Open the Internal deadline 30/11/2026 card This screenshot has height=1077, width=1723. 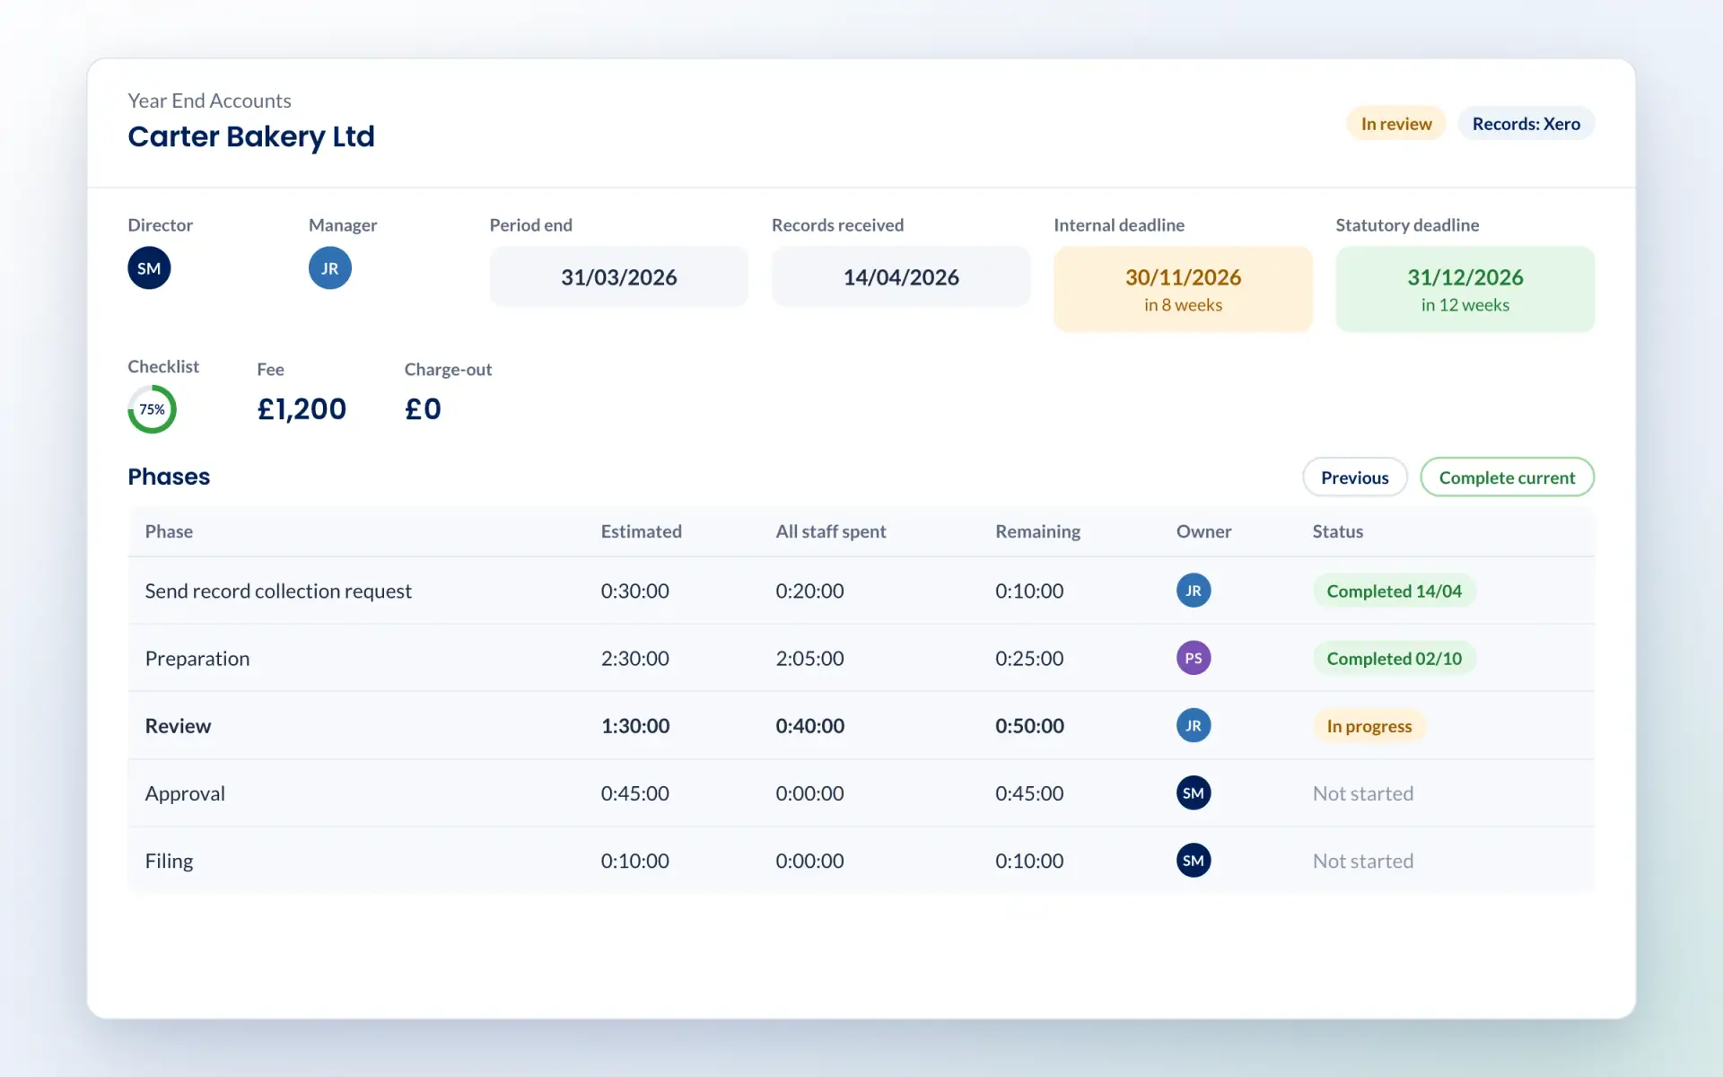[x=1184, y=289]
